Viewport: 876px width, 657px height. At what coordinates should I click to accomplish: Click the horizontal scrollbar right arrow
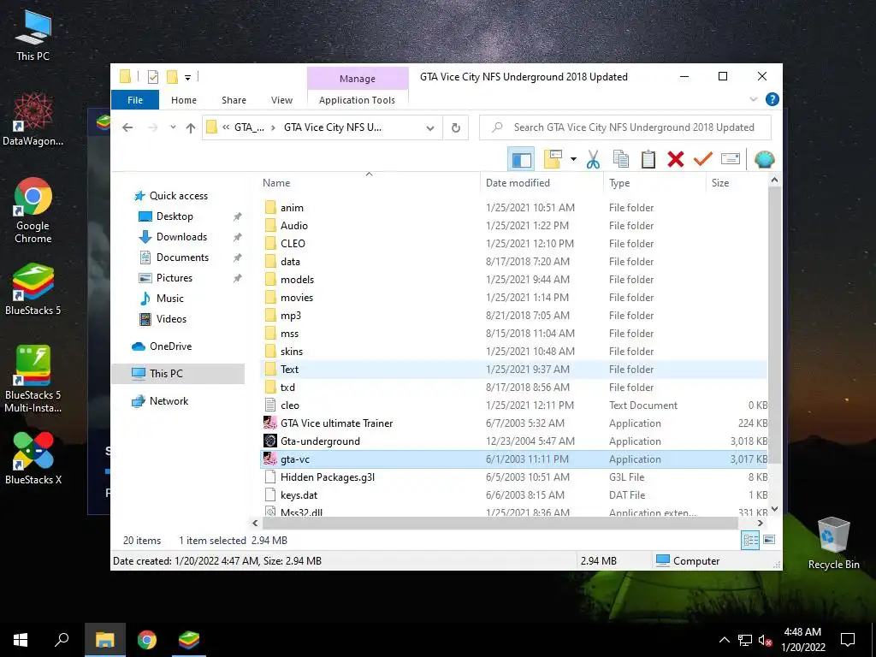point(760,523)
